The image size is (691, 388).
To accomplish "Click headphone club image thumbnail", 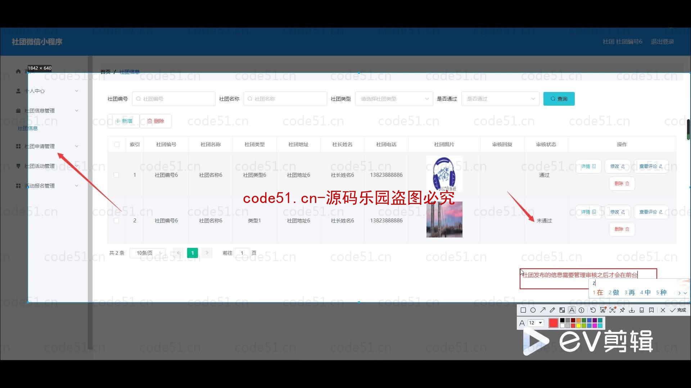I will coord(444,174).
